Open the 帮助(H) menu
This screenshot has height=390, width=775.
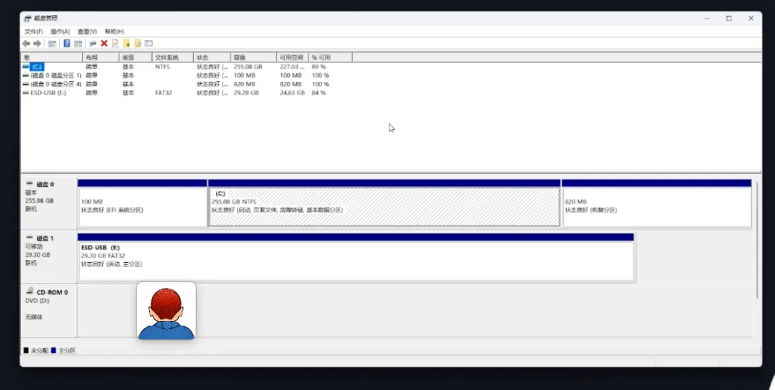click(x=114, y=32)
